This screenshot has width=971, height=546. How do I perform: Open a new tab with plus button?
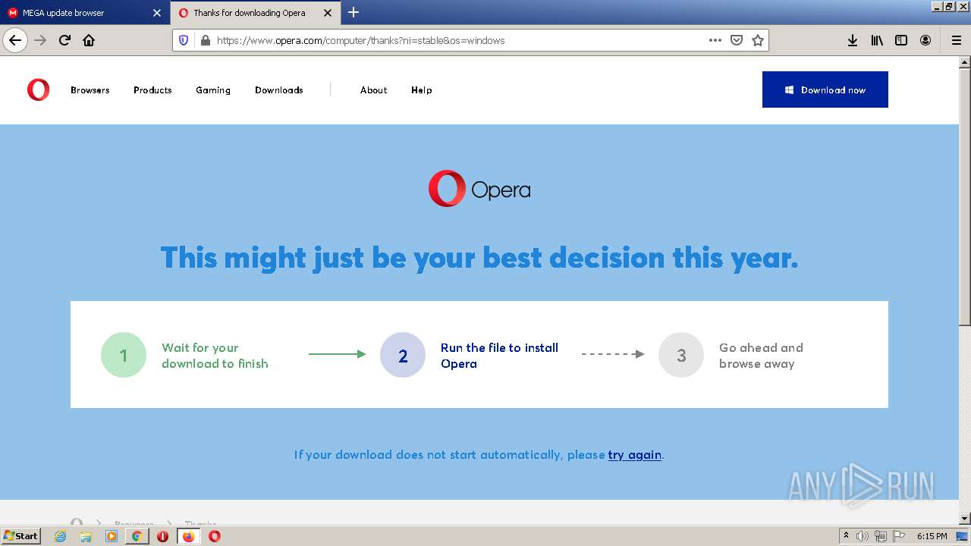pos(354,12)
